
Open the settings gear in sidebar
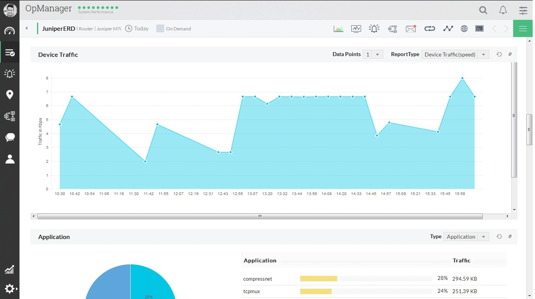10,289
